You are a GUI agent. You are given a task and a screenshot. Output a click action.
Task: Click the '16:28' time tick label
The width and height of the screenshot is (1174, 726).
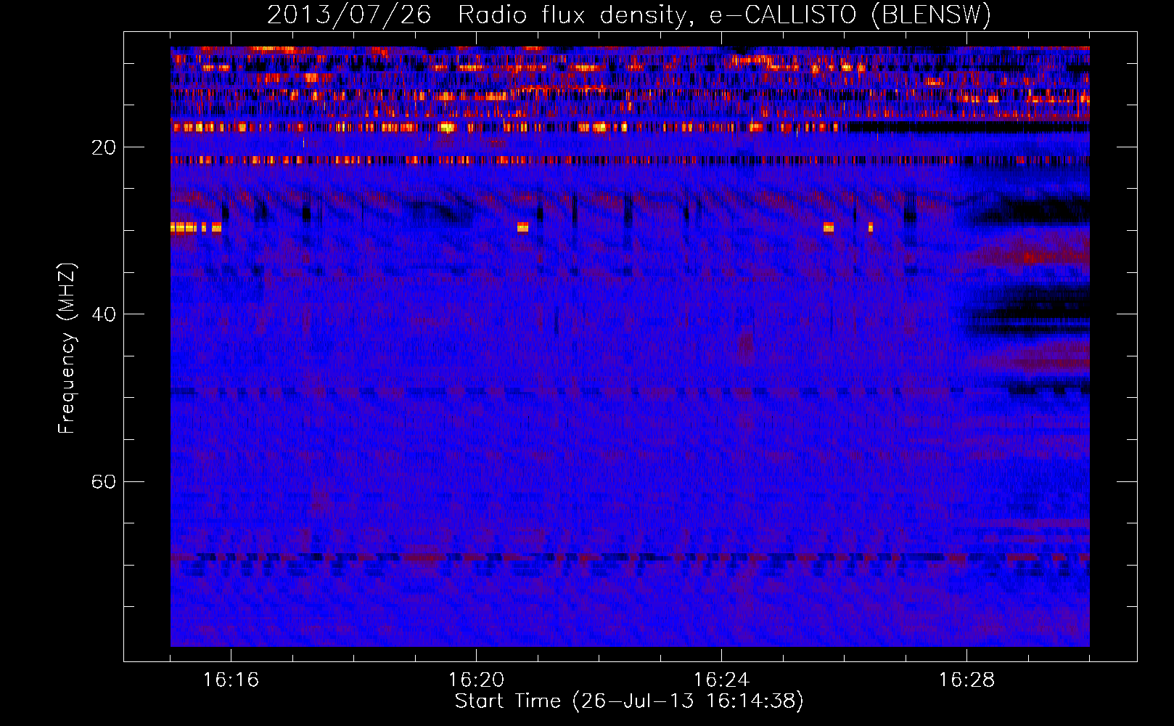click(x=966, y=680)
